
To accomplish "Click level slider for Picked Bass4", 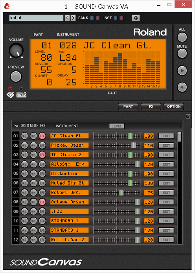I will click(117, 146).
